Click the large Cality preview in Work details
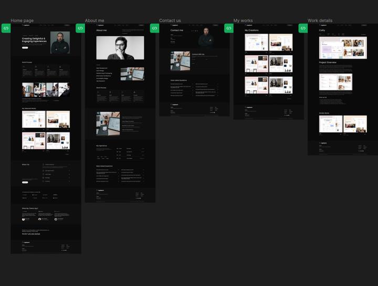This screenshot has width=378, height=286. [342, 48]
